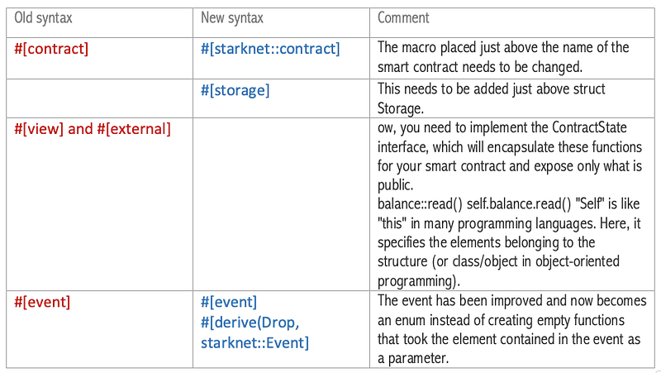The width and height of the screenshot is (661, 373).
Task: Click the 'New syntax' column header
Action: tap(232, 17)
